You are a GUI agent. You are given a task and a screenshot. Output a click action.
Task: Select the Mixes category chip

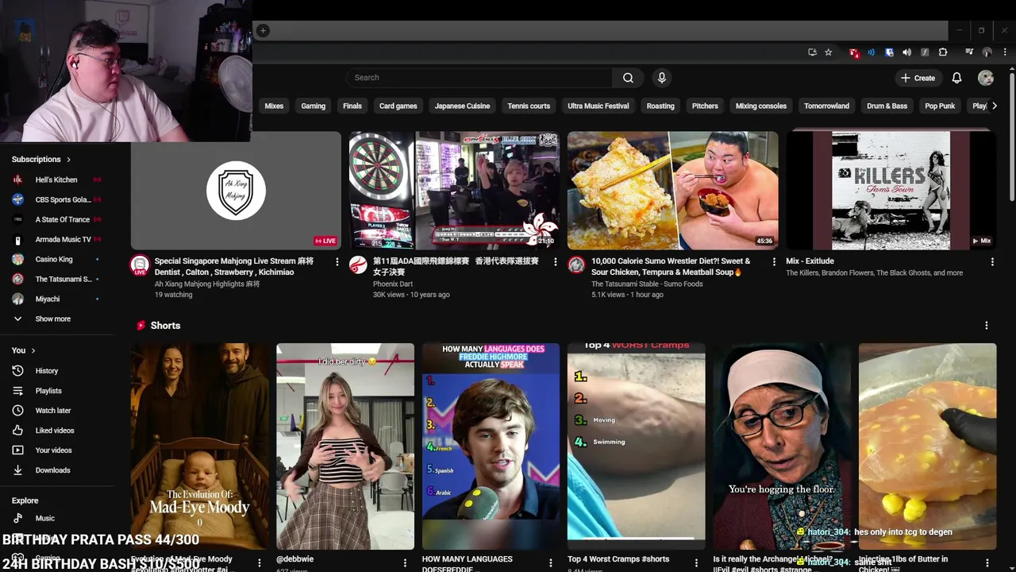coord(274,106)
